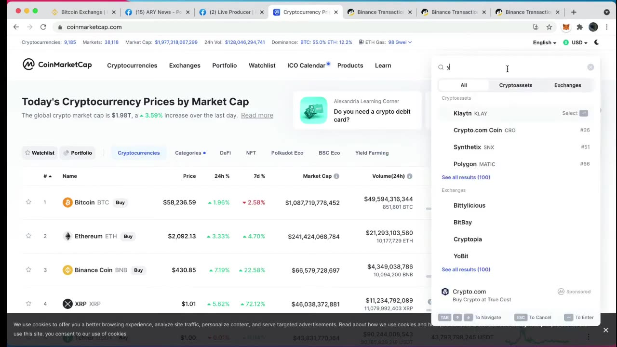
Task: Select Polygon MATIC search result
Action: pos(516,164)
